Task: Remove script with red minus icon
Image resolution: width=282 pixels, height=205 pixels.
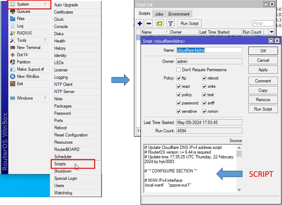Action: pyautogui.click(x=149, y=23)
